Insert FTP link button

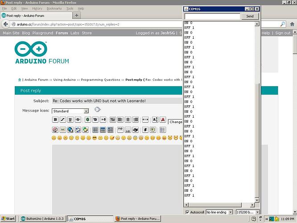coord(86,130)
